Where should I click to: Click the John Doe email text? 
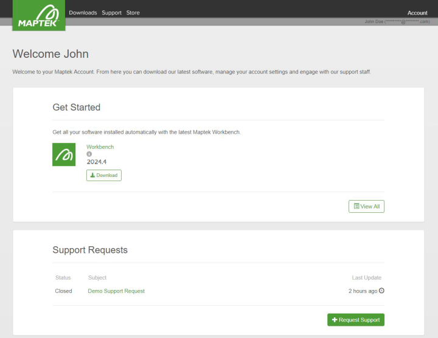(x=397, y=21)
